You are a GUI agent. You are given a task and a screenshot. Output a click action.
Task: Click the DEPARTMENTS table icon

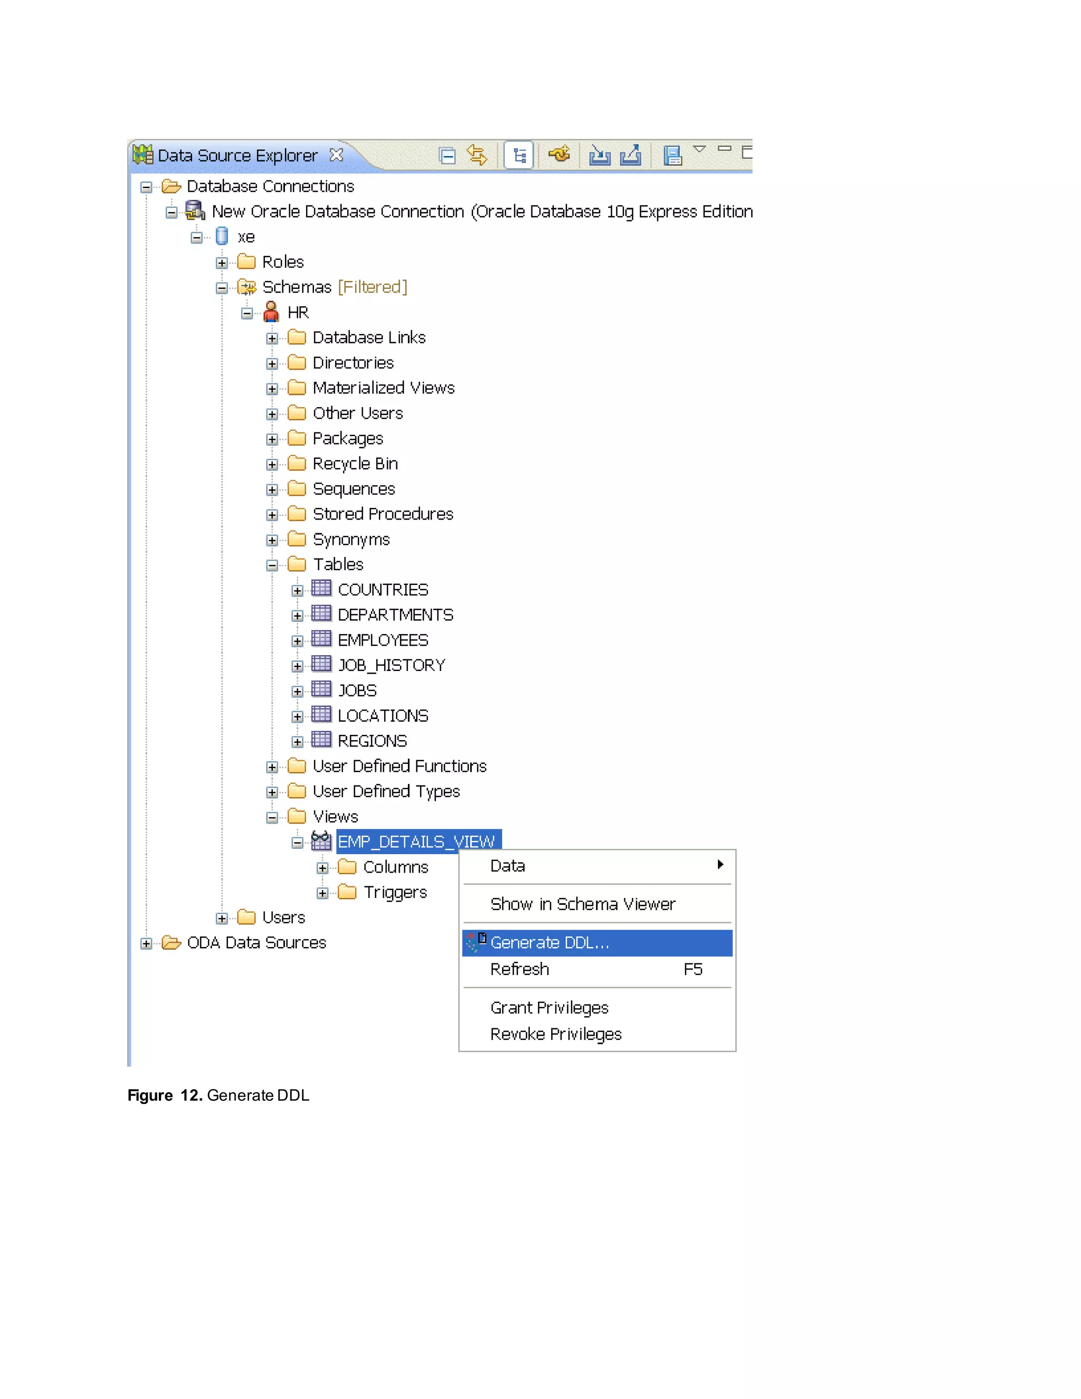coord(321,613)
